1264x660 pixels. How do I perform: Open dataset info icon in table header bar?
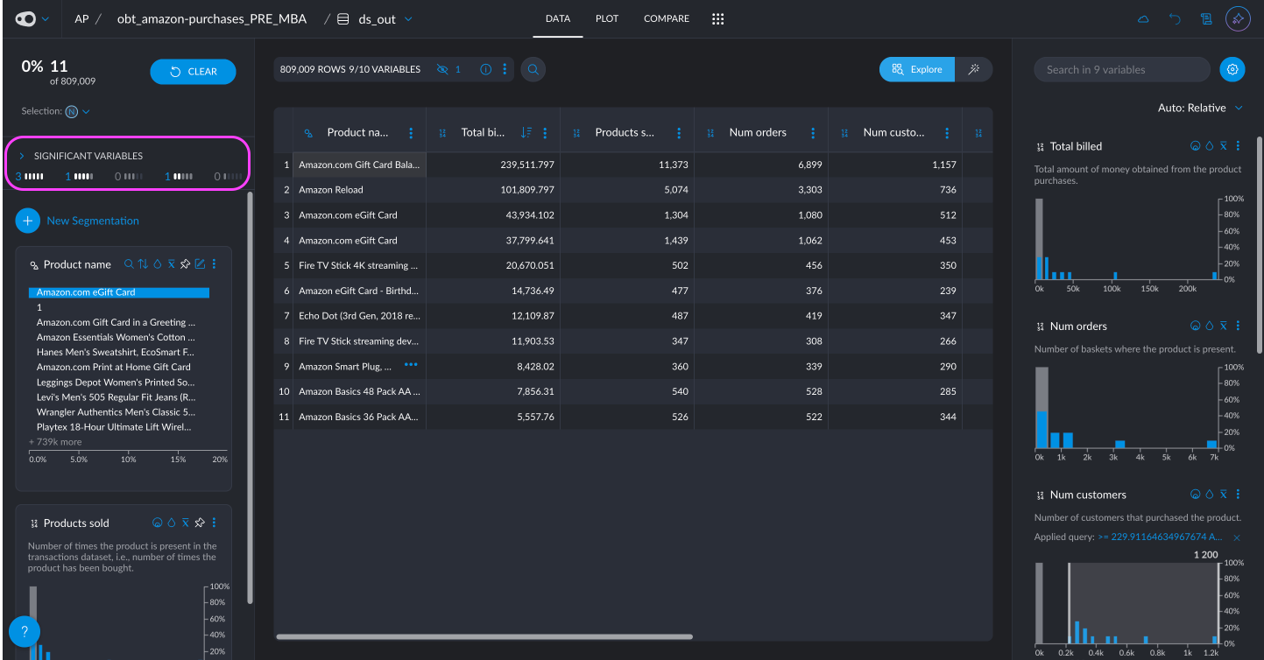485,69
